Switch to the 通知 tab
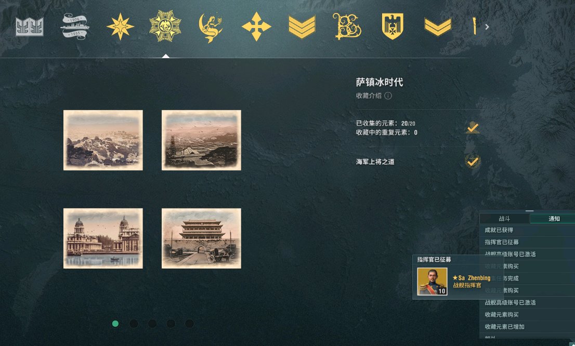575x346 pixels. coord(554,218)
